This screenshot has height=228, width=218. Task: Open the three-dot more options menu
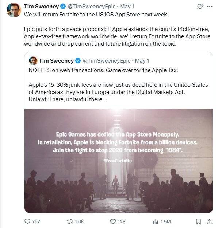(210, 7)
